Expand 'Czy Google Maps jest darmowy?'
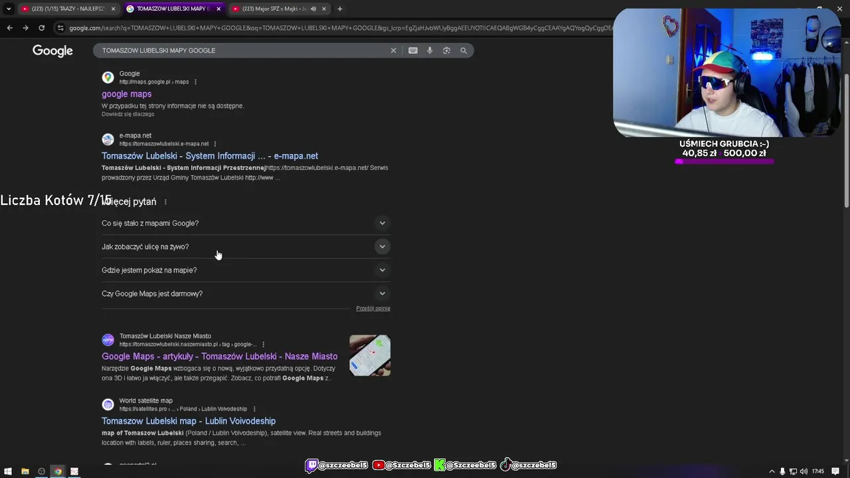This screenshot has height=478, width=850. [246, 293]
